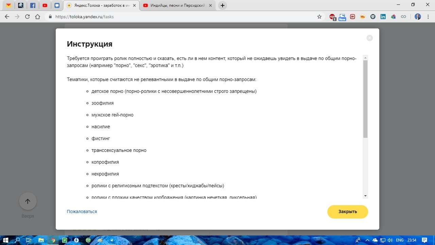This screenshot has height=245, width=435.
Task: Click the browser forward arrow
Action: tap(17, 17)
